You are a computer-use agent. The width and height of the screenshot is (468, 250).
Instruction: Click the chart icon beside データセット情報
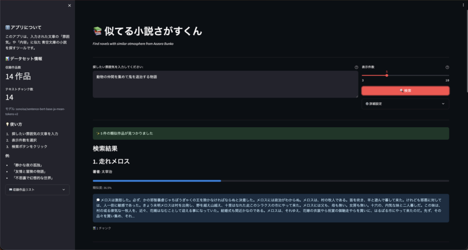7,59
